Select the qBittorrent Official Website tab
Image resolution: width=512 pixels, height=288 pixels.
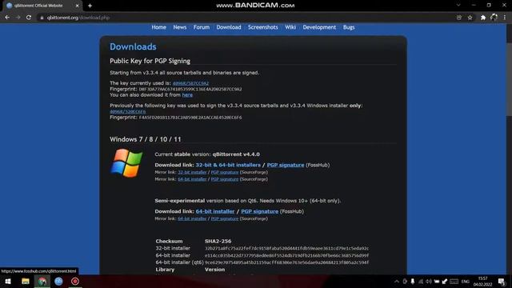point(42,6)
